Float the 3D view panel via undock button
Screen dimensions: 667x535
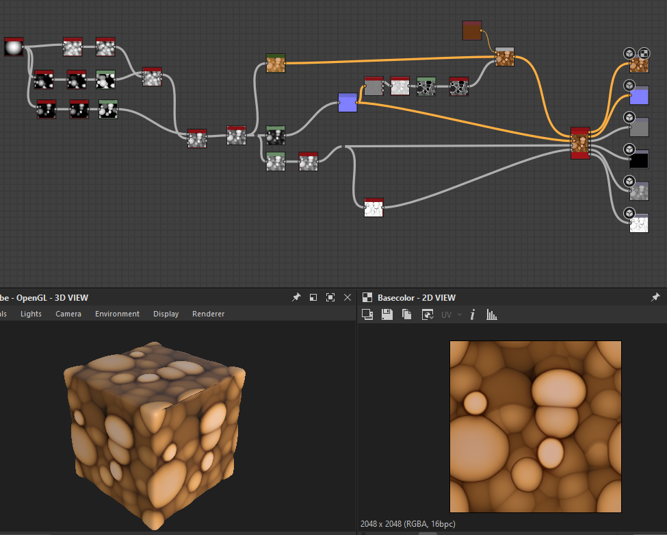click(x=313, y=297)
